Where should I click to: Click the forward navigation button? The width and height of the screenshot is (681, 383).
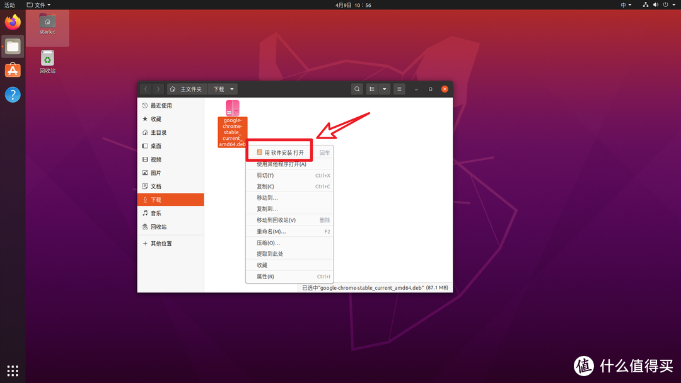point(158,89)
